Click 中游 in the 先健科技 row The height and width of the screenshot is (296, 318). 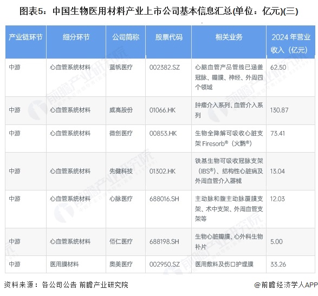tap(15, 171)
